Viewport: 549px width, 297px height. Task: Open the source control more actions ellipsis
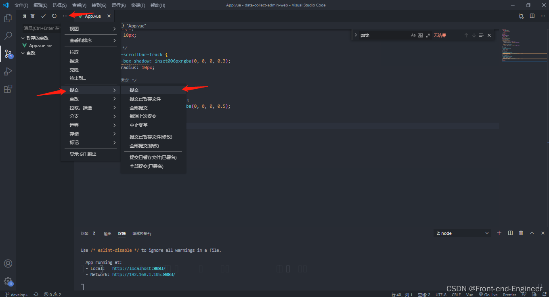coord(65,16)
